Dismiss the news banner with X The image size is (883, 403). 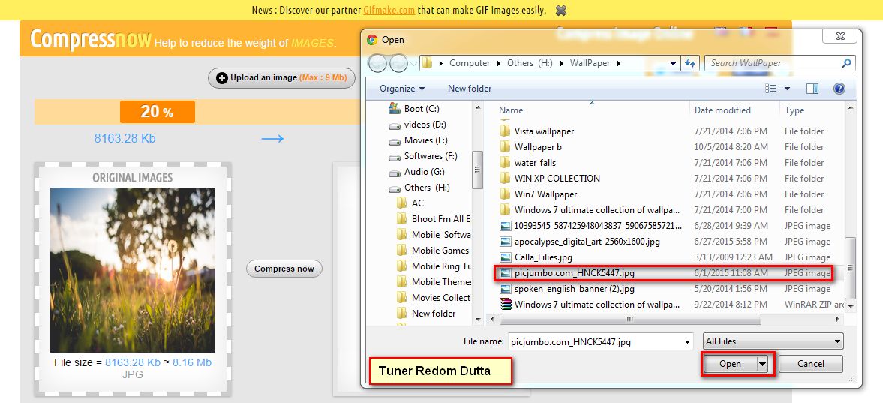point(560,11)
